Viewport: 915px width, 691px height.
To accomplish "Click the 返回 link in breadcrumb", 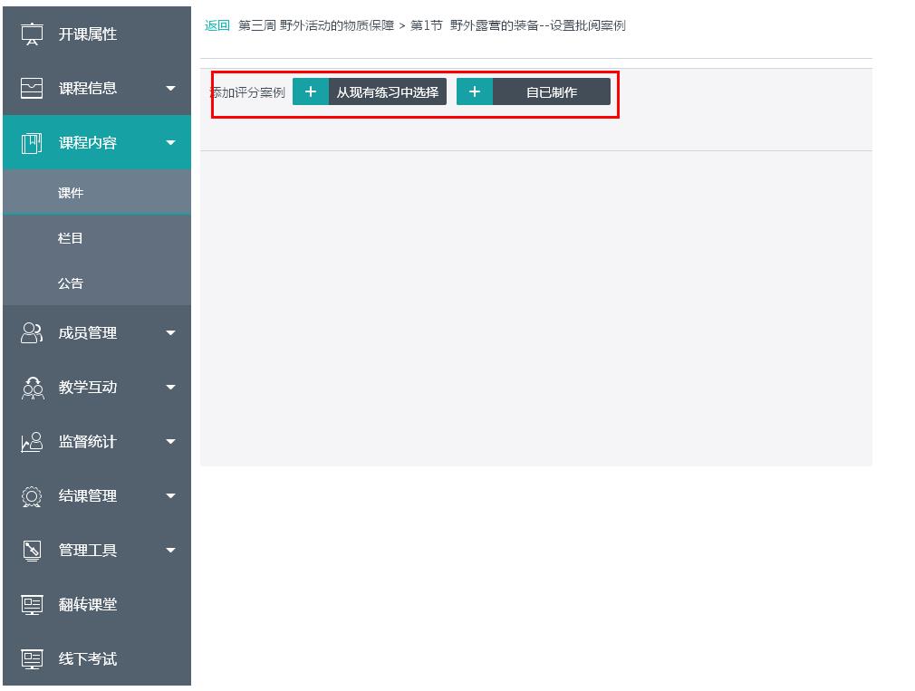I will (217, 25).
